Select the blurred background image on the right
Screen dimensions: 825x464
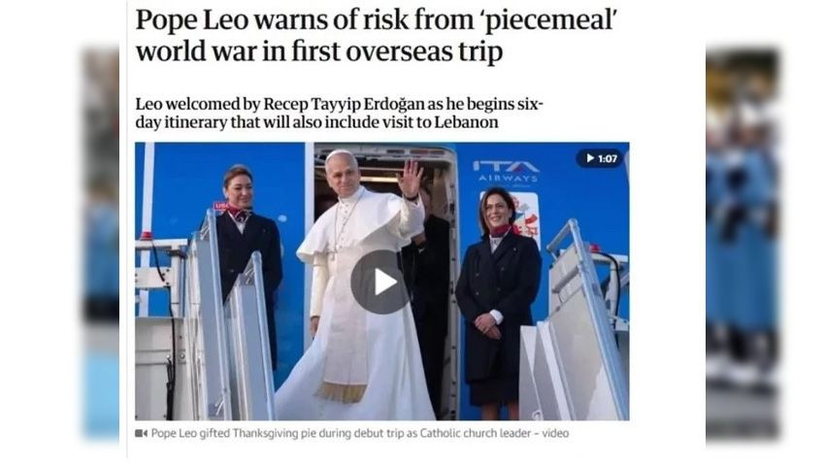point(742,243)
